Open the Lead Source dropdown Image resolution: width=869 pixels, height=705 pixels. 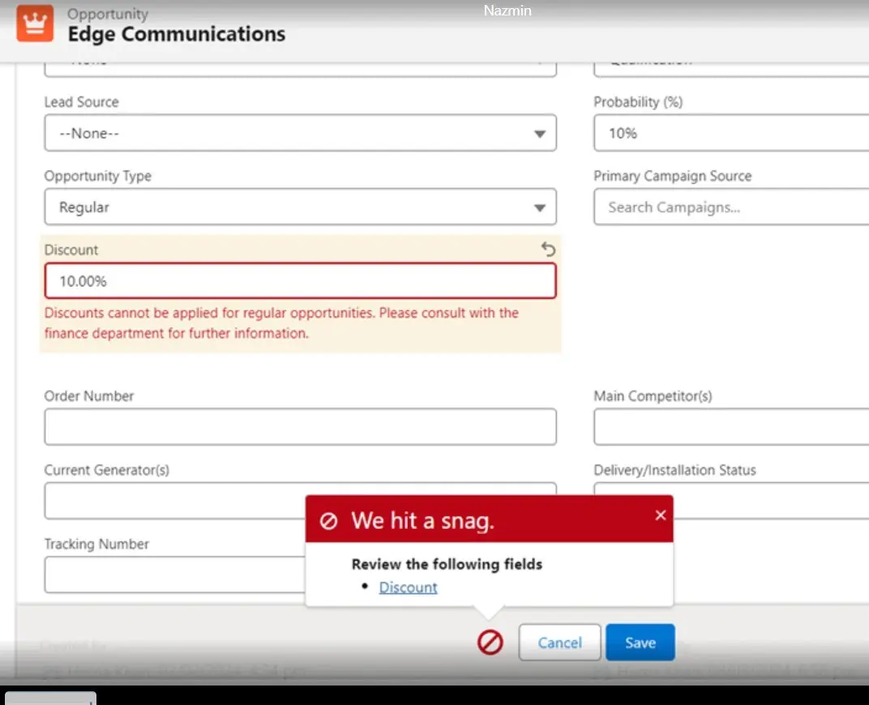tap(300, 133)
